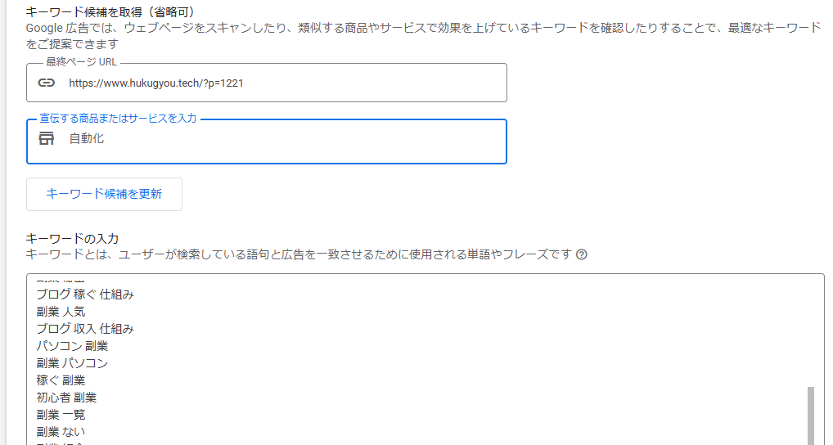
Task: Click the キーワード候補を取得（省略可） heading
Action: [x=110, y=11]
